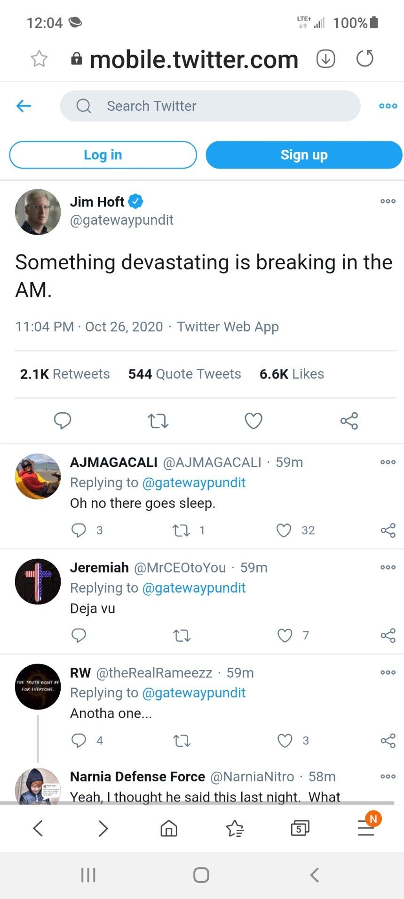Like AJMAGACALI's reply
Image resolution: width=404 pixels, height=899 pixels.
pos(284,531)
